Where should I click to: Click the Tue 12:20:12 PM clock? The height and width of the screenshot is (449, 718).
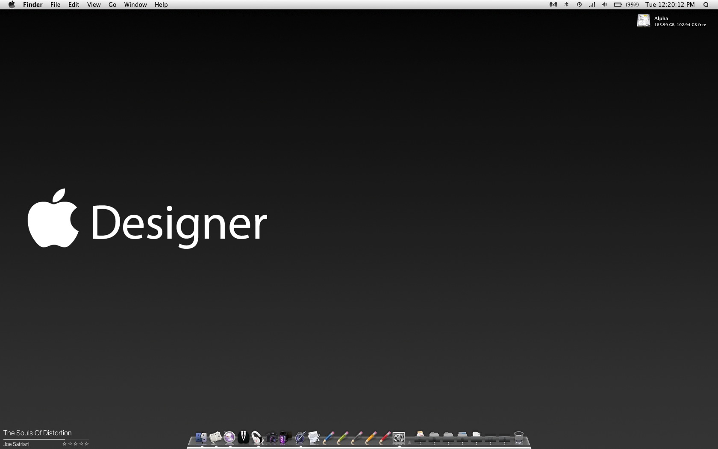click(x=670, y=5)
